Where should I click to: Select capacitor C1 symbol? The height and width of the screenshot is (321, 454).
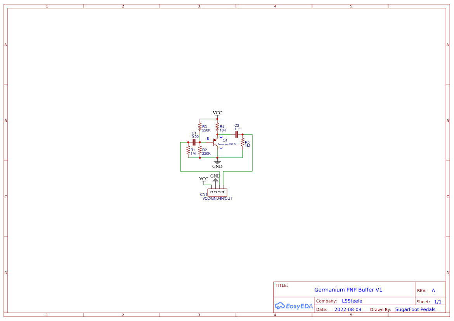(194, 142)
